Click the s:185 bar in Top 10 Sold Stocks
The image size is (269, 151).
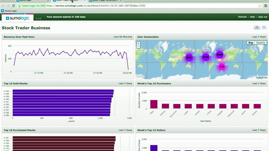61,115
